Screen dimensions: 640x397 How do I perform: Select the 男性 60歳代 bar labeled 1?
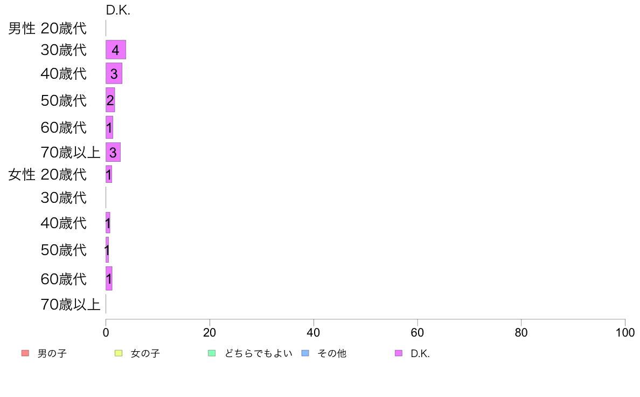point(109,127)
